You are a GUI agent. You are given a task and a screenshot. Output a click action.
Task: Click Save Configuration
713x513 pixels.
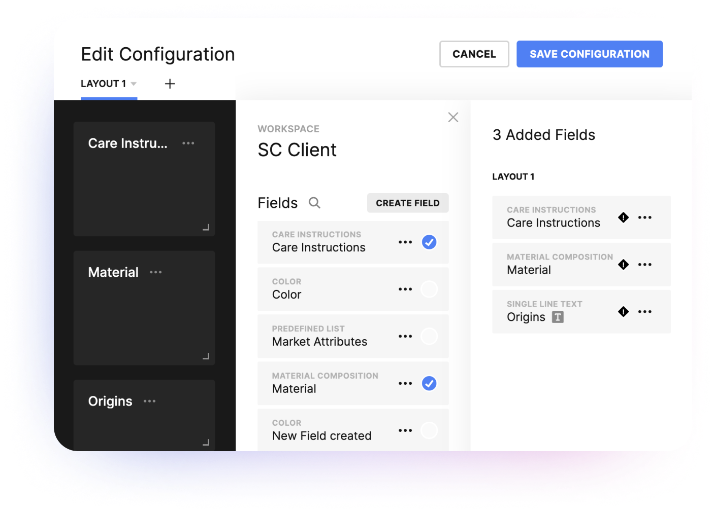[x=589, y=54]
